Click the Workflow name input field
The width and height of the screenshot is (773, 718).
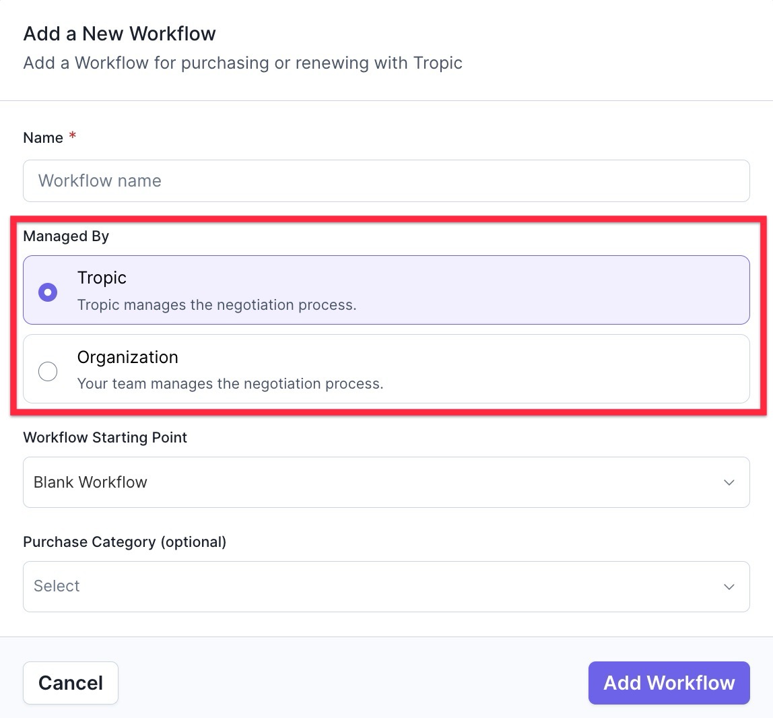(386, 181)
